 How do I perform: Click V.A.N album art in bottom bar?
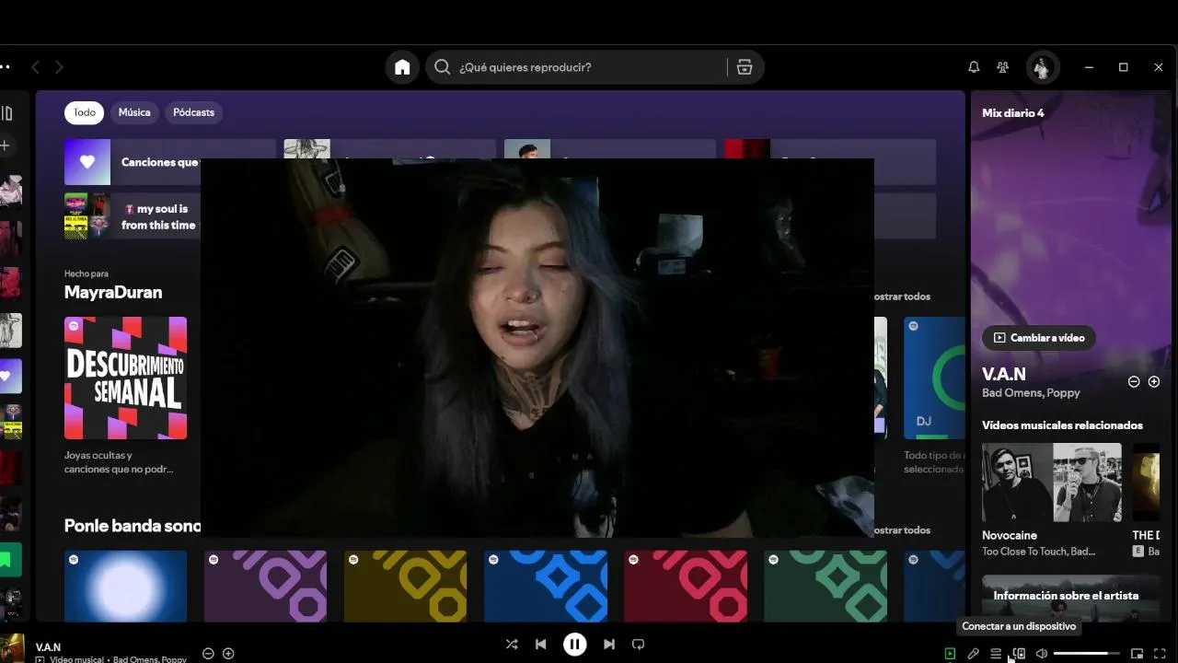click(12, 648)
